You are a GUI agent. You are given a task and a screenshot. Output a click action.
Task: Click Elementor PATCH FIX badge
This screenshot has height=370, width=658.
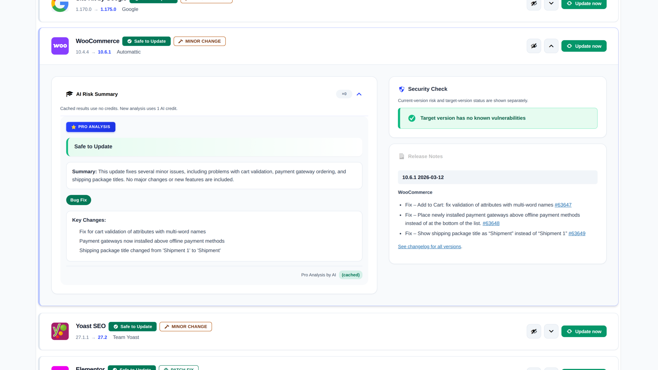[179, 368]
